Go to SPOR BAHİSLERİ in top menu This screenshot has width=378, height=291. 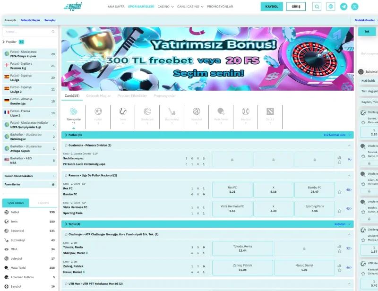[x=141, y=7]
